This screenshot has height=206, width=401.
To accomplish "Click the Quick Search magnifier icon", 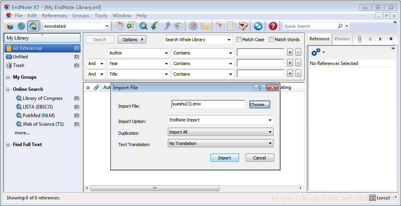I will [x=340, y=26].
